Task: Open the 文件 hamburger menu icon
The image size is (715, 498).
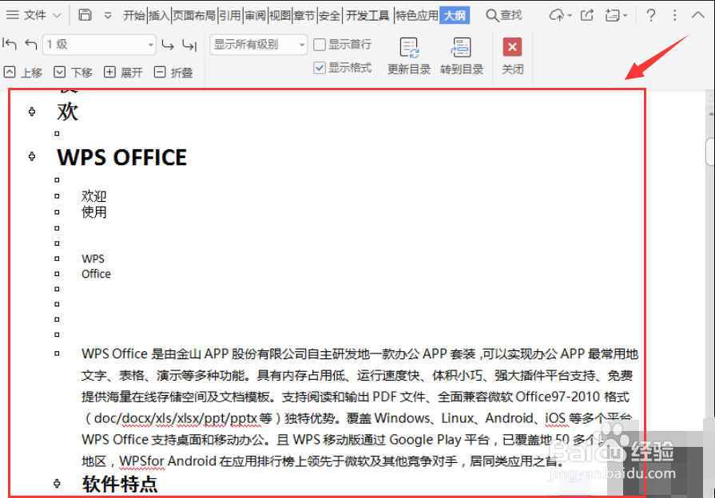Action: [12, 15]
